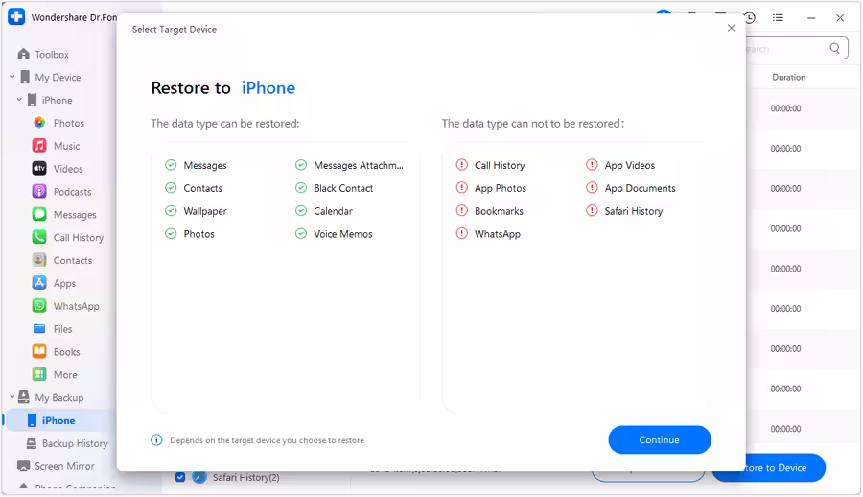Click the Contacts icon in sidebar
The width and height of the screenshot is (863, 497).
click(x=39, y=260)
